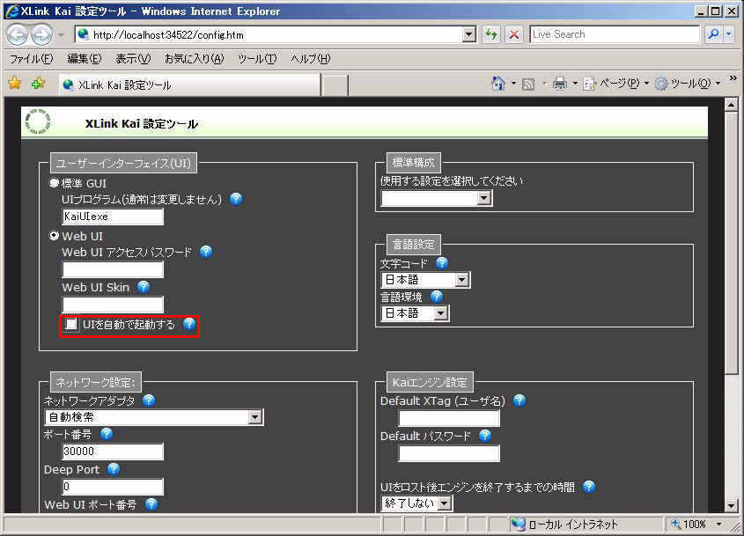Open the ヘルプ(H) menu

[310, 59]
